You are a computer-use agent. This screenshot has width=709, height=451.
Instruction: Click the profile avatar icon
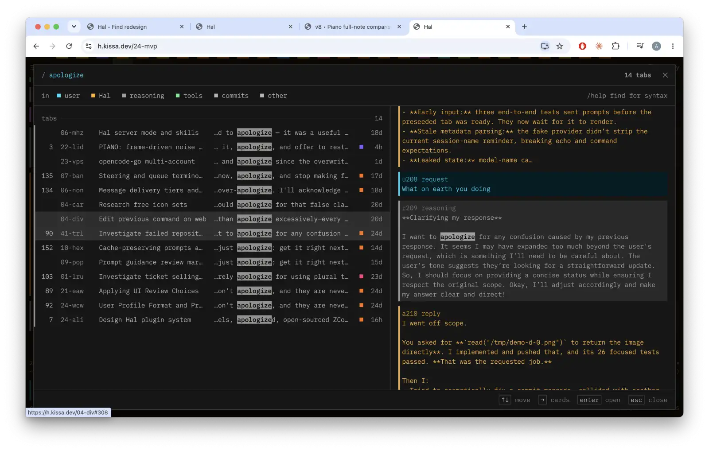656,46
